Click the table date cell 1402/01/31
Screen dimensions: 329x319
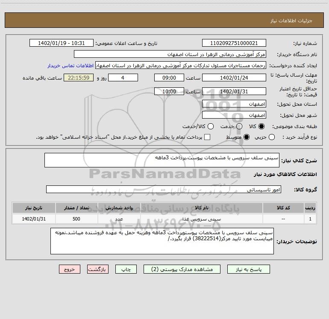[34, 219]
